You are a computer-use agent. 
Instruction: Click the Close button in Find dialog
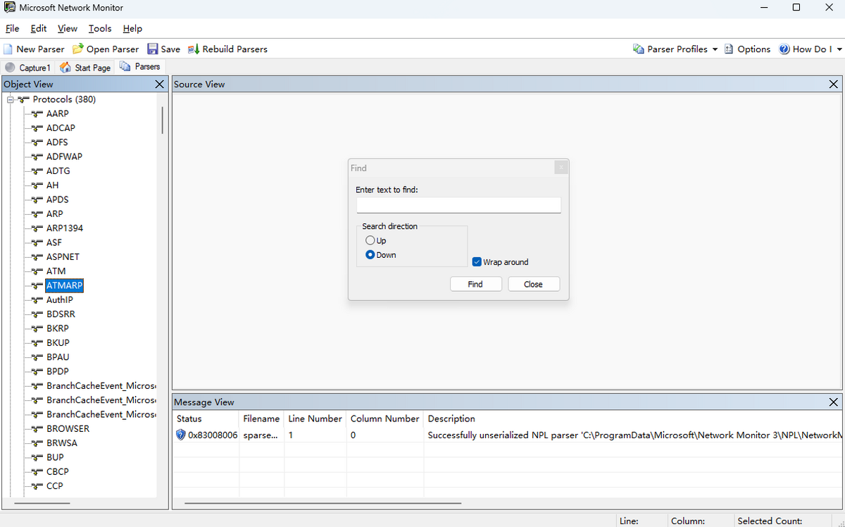(533, 284)
